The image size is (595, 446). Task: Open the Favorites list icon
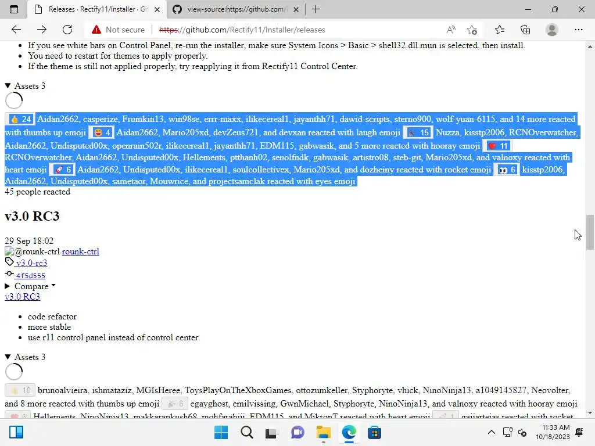point(499,30)
